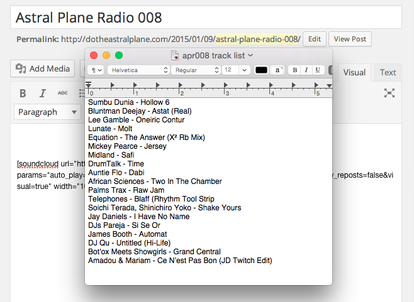Expand the Paragraph format dropdown
This screenshot has height=302, width=414.
click(x=48, y=112)
